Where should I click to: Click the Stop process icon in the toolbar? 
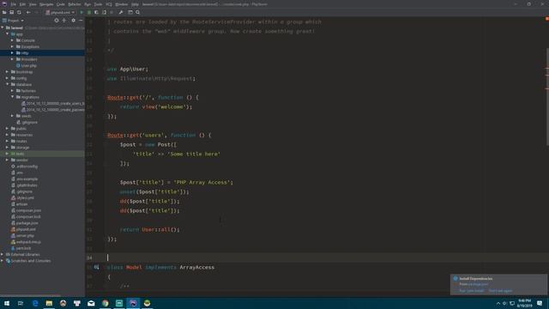112,12
